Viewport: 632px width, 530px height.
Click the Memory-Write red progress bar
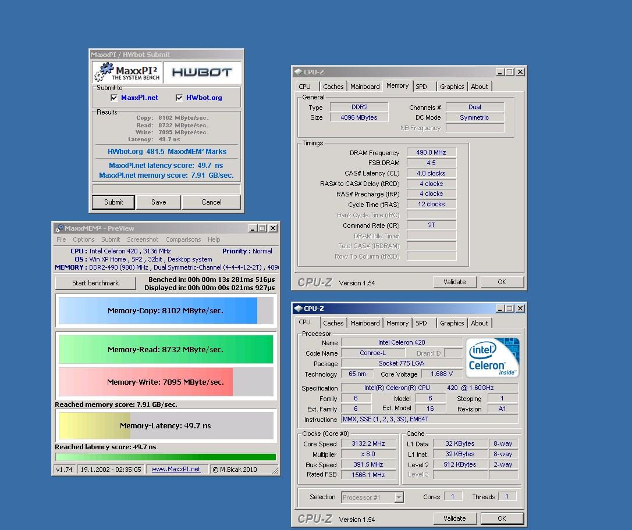166,382
